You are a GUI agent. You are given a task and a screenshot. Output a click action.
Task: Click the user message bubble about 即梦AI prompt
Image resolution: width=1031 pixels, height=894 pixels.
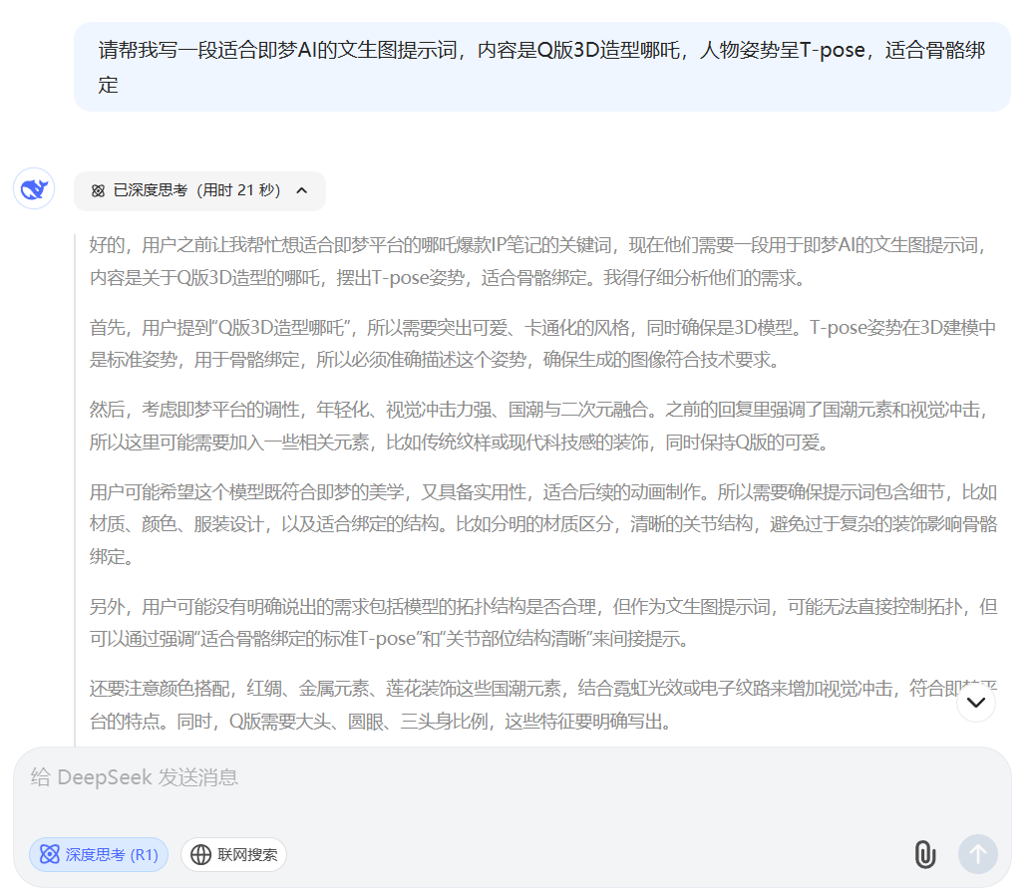click(541, 67)
